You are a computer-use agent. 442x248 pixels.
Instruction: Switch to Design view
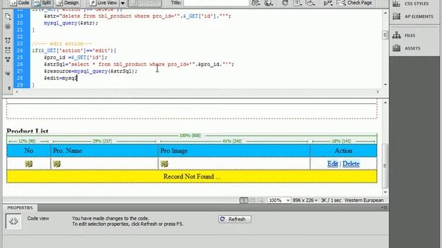click(x=68, y=3)
